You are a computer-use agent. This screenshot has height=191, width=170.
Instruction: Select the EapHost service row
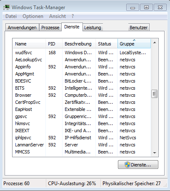click(x=82, y=109)
